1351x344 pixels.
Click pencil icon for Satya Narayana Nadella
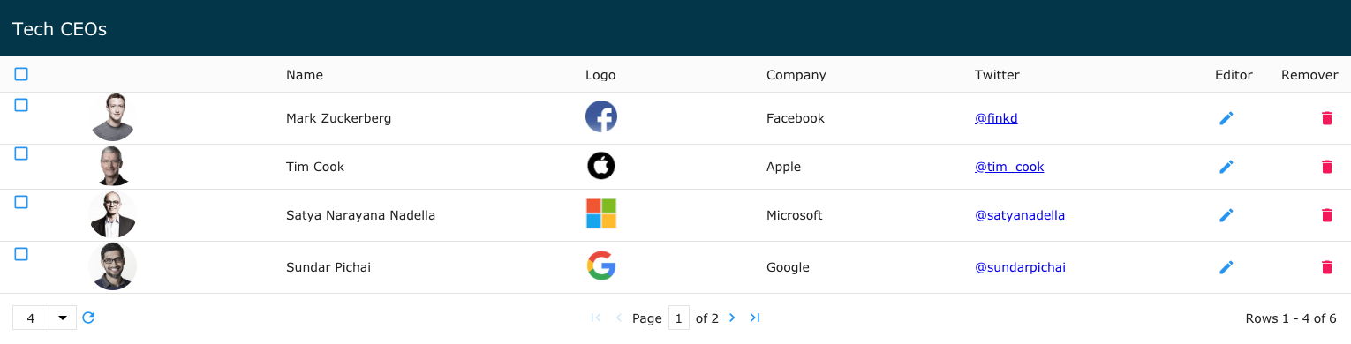coord(1226,215)
